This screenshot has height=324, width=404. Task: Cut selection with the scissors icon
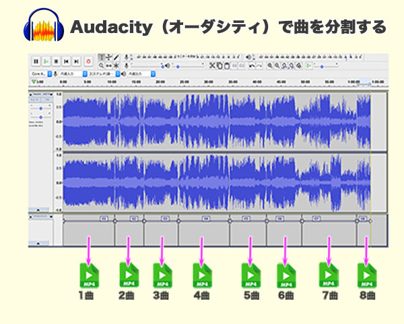212,65
